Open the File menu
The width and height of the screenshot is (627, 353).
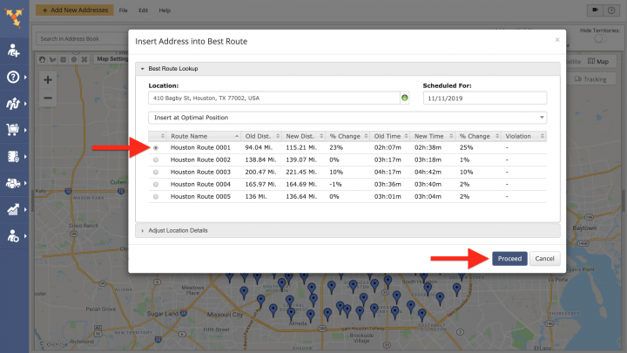pos(125,10)
